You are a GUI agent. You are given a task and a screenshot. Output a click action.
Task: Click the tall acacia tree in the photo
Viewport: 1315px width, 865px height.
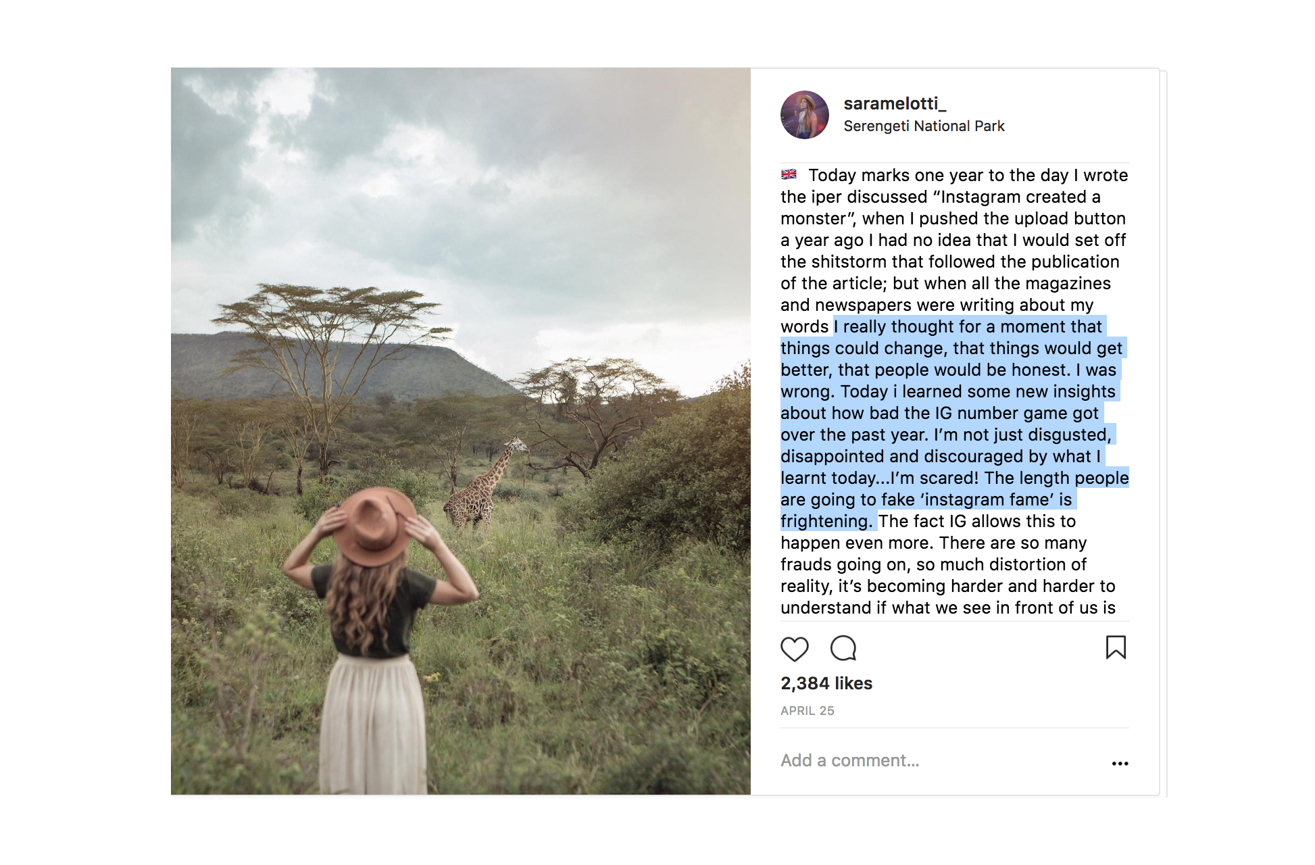click(x=329, y=378)
